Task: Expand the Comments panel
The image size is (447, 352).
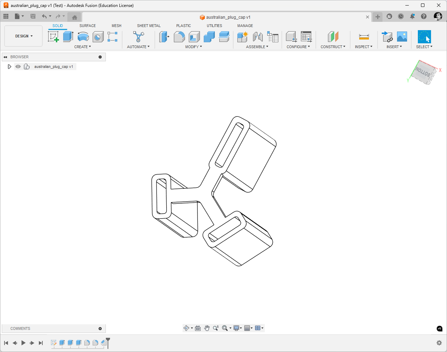Action: (x=100, y=328)
